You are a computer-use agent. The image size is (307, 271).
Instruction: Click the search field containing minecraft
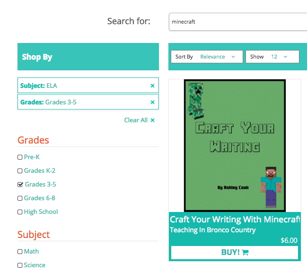point(238,22)
